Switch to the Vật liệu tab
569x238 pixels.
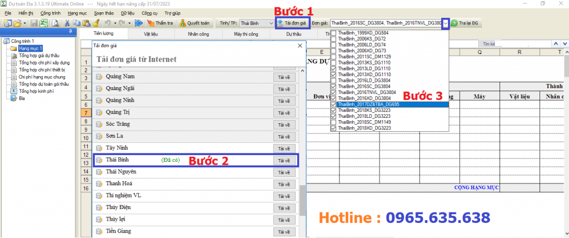pyautogui.click(x=151, y=34)
